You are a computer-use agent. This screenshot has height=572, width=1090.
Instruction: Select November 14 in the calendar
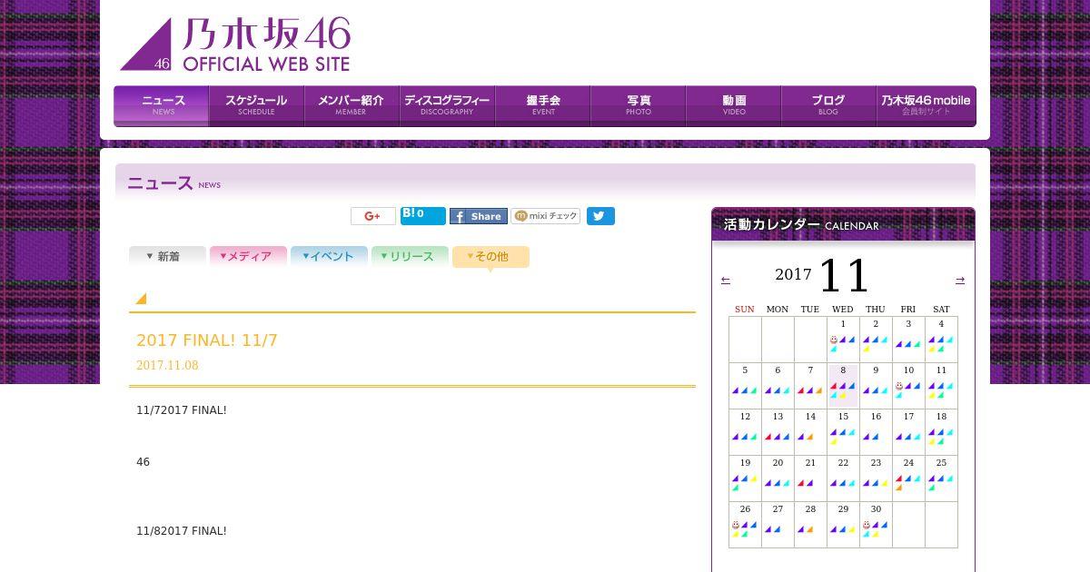click(810, 431)
